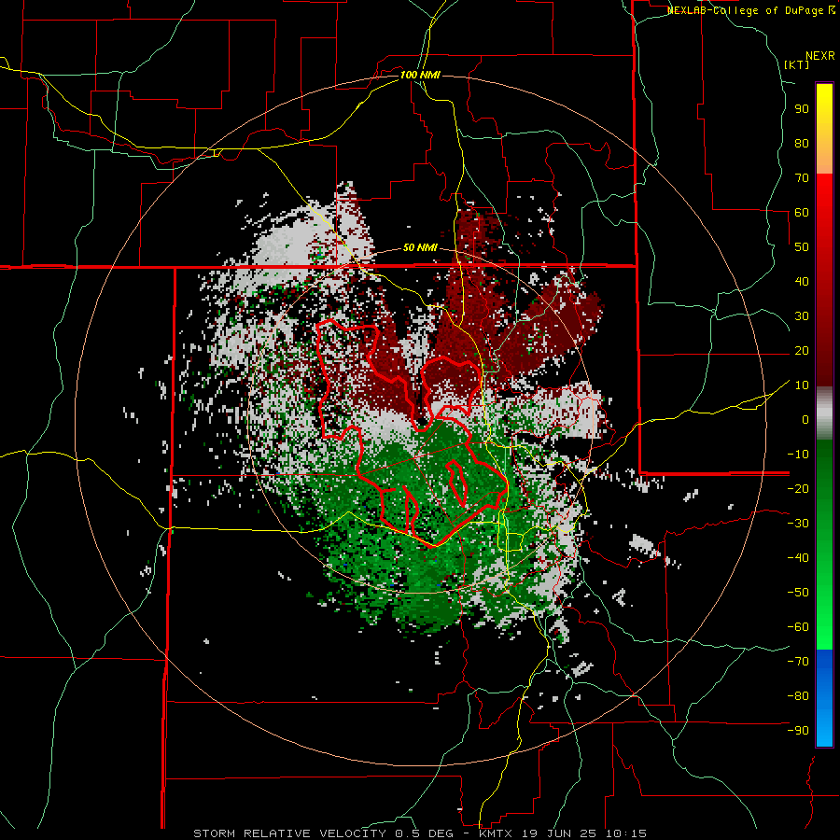Image resolution: width=840 pixels, height=840 pixels.
Task: Click the -40 value on velocity scale
Action: (798, 558)
